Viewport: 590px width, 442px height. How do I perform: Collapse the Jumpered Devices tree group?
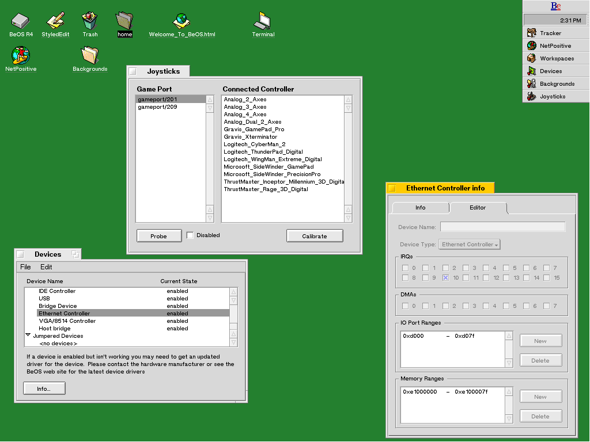[28, 335]
